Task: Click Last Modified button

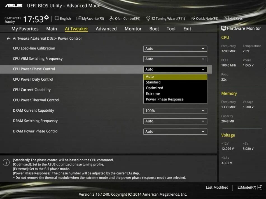Action: pyautogui.click(x=217, y=187)
